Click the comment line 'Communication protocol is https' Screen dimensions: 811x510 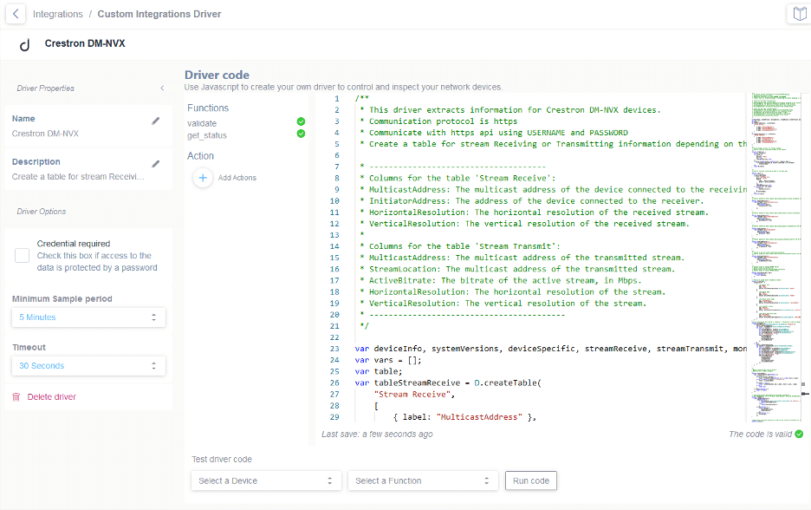pos(438,121)
